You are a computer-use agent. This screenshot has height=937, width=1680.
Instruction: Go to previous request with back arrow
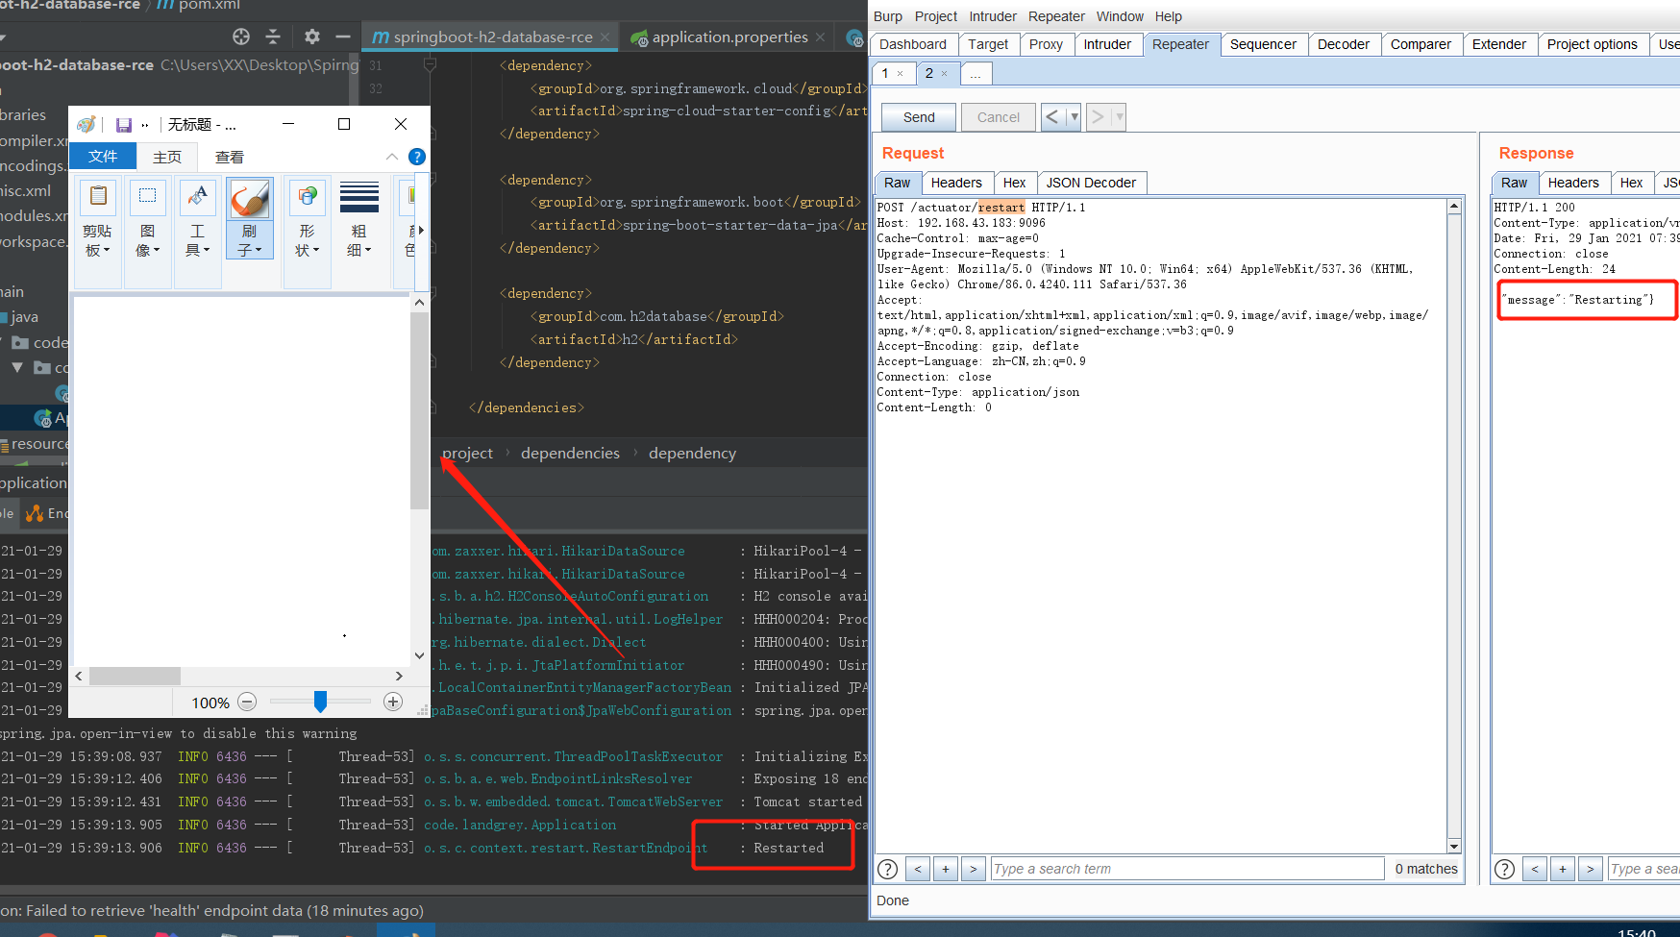(1052, 117)
